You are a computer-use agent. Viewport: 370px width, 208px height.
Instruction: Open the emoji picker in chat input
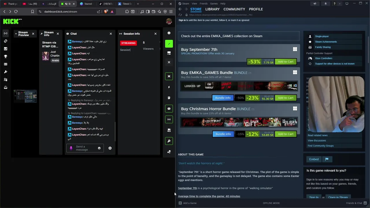99,148
